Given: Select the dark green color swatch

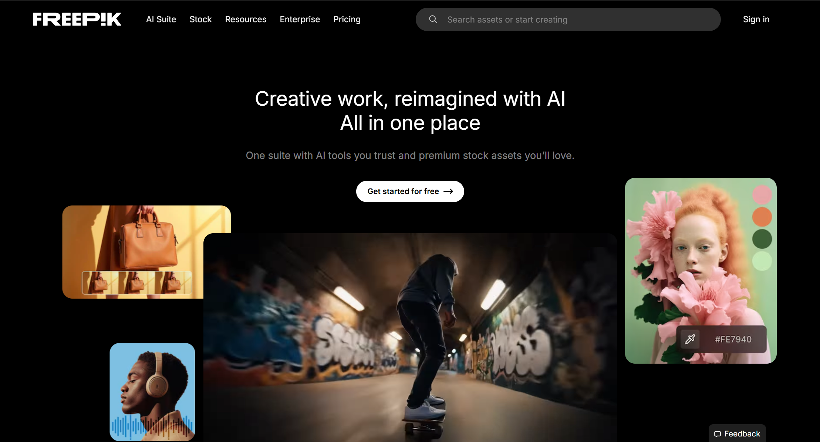Looking at the screenshot, I should [x=762, y=239].
